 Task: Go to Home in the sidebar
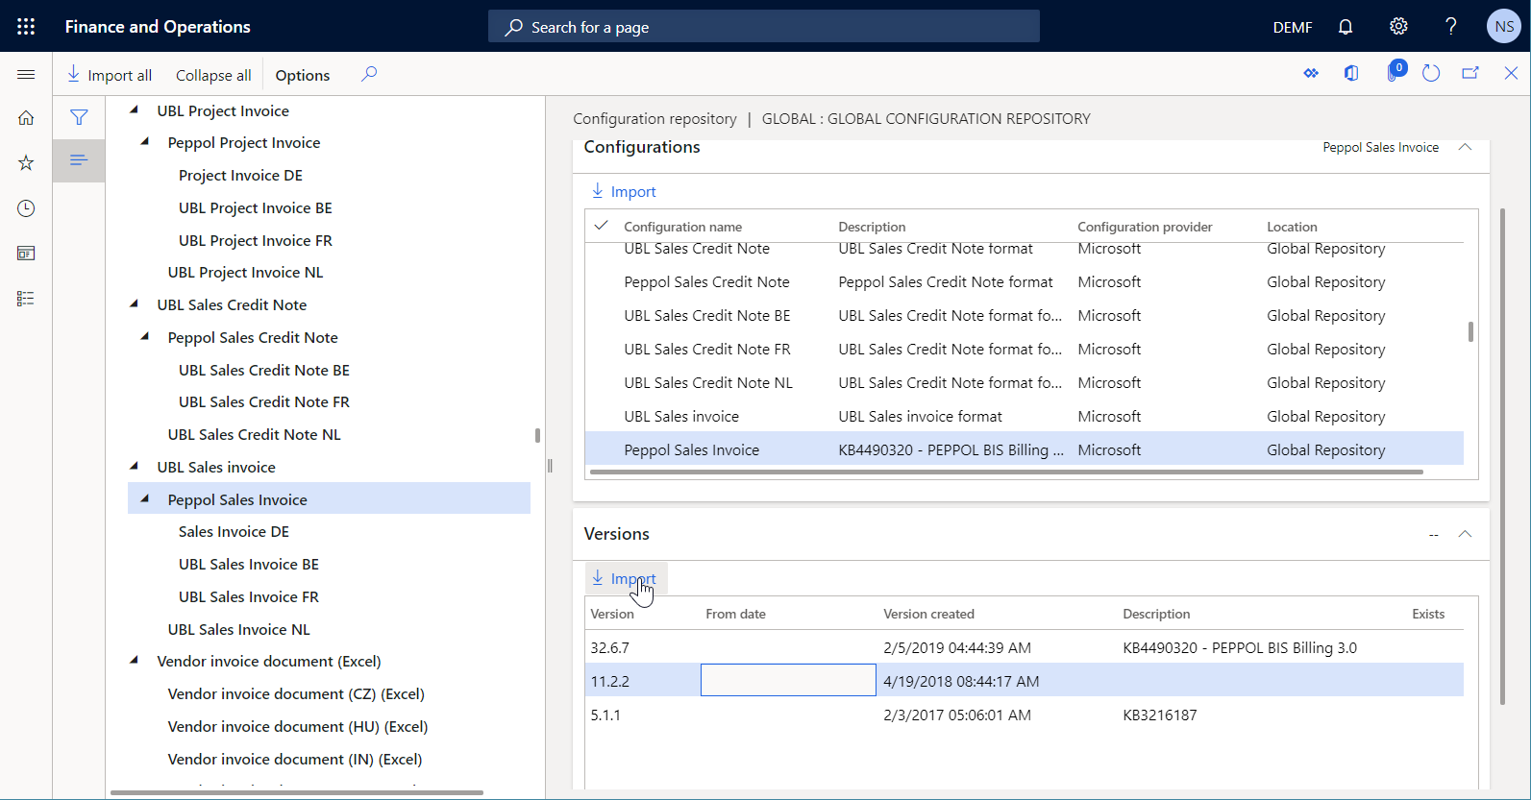(26, 118)
